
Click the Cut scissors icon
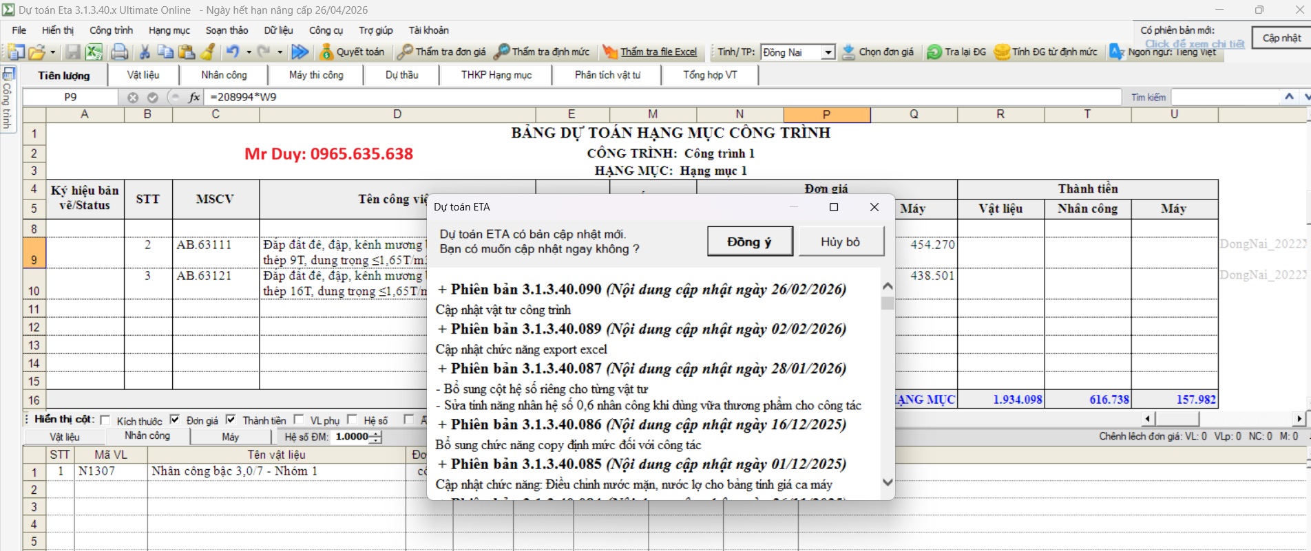[x=145, y=52]
